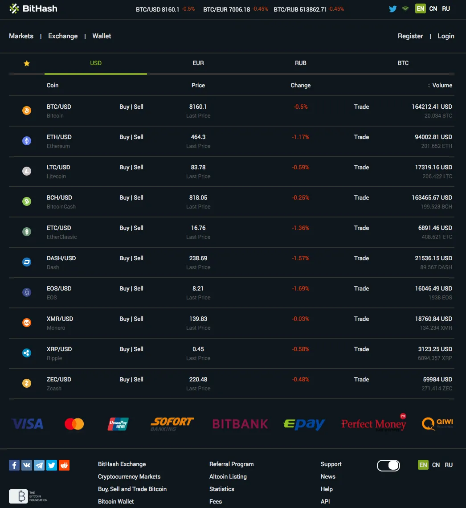Image resolution: width=466 pixels, height=508 pixels.
Task: Open the Exchange menu item
Action: click(63, 36)
